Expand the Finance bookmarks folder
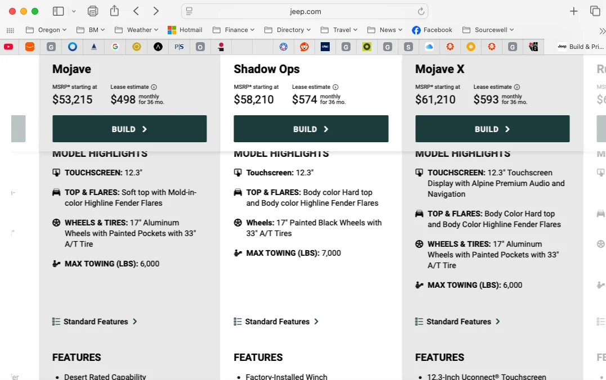The width and height of the screenshot is (606, 380). 234,30
